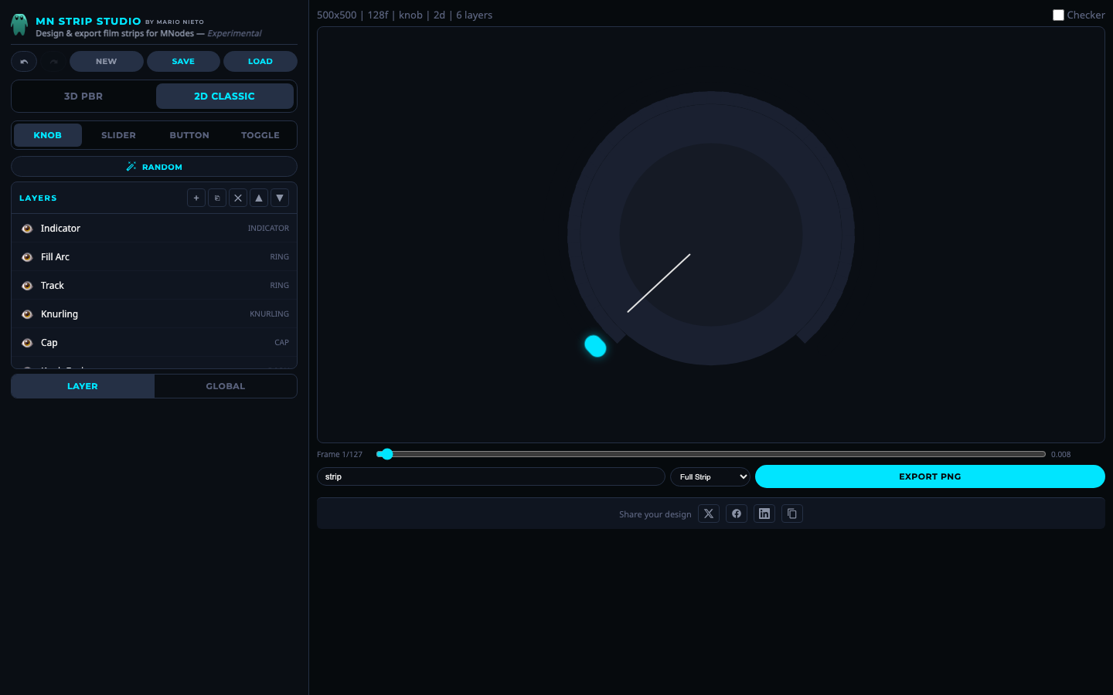The width and height of the screenshot is (1113, 695).
Task: Move layer up with triangle icon
Action: [259, 198]
